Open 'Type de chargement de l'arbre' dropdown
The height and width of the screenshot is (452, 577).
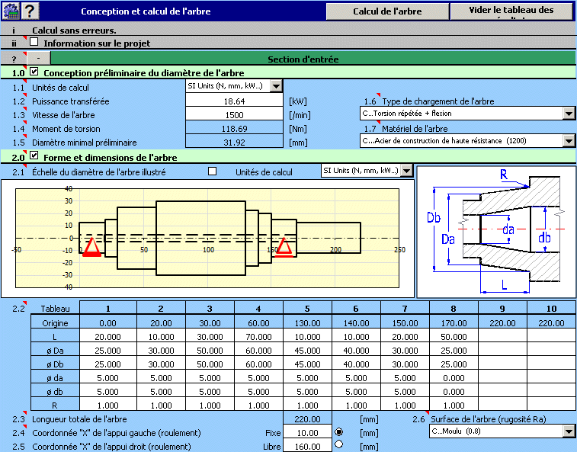[x=569, y=114]
